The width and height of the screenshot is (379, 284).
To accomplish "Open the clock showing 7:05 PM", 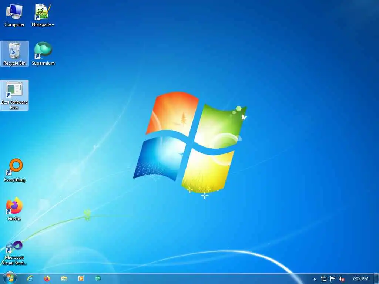I will (360, 279).
